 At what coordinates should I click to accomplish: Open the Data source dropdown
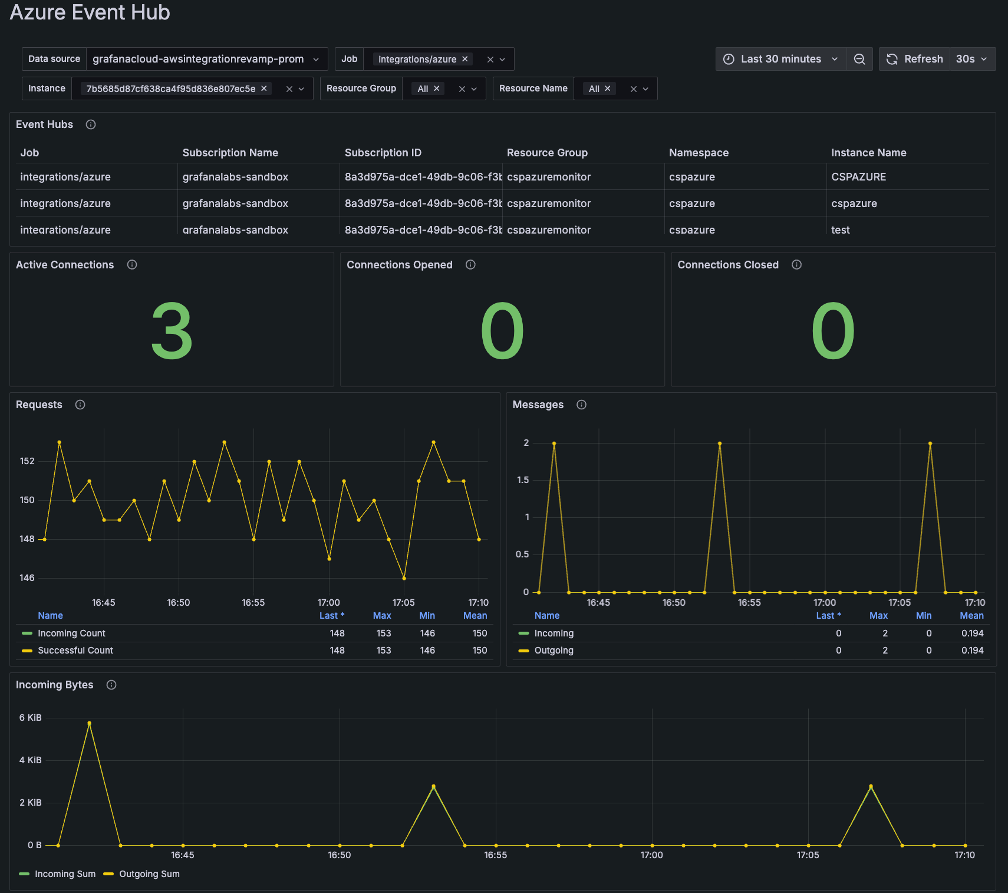tap(206, 59)
